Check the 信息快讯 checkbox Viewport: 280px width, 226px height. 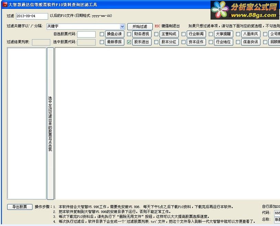pyautogui.click(x=238, y=42)
